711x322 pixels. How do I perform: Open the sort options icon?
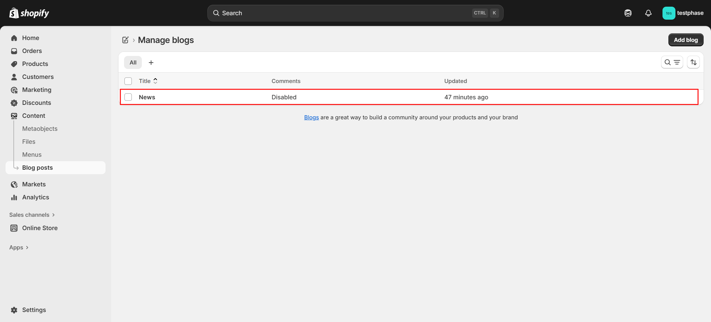[694, 62]
